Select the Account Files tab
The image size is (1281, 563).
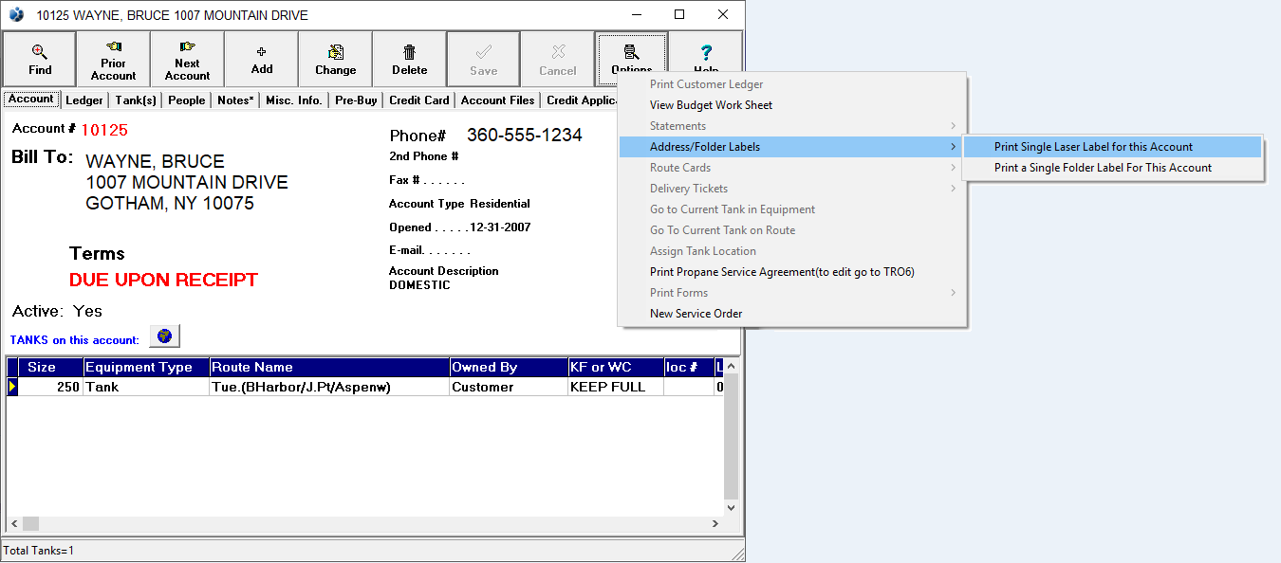click(497, 100)
